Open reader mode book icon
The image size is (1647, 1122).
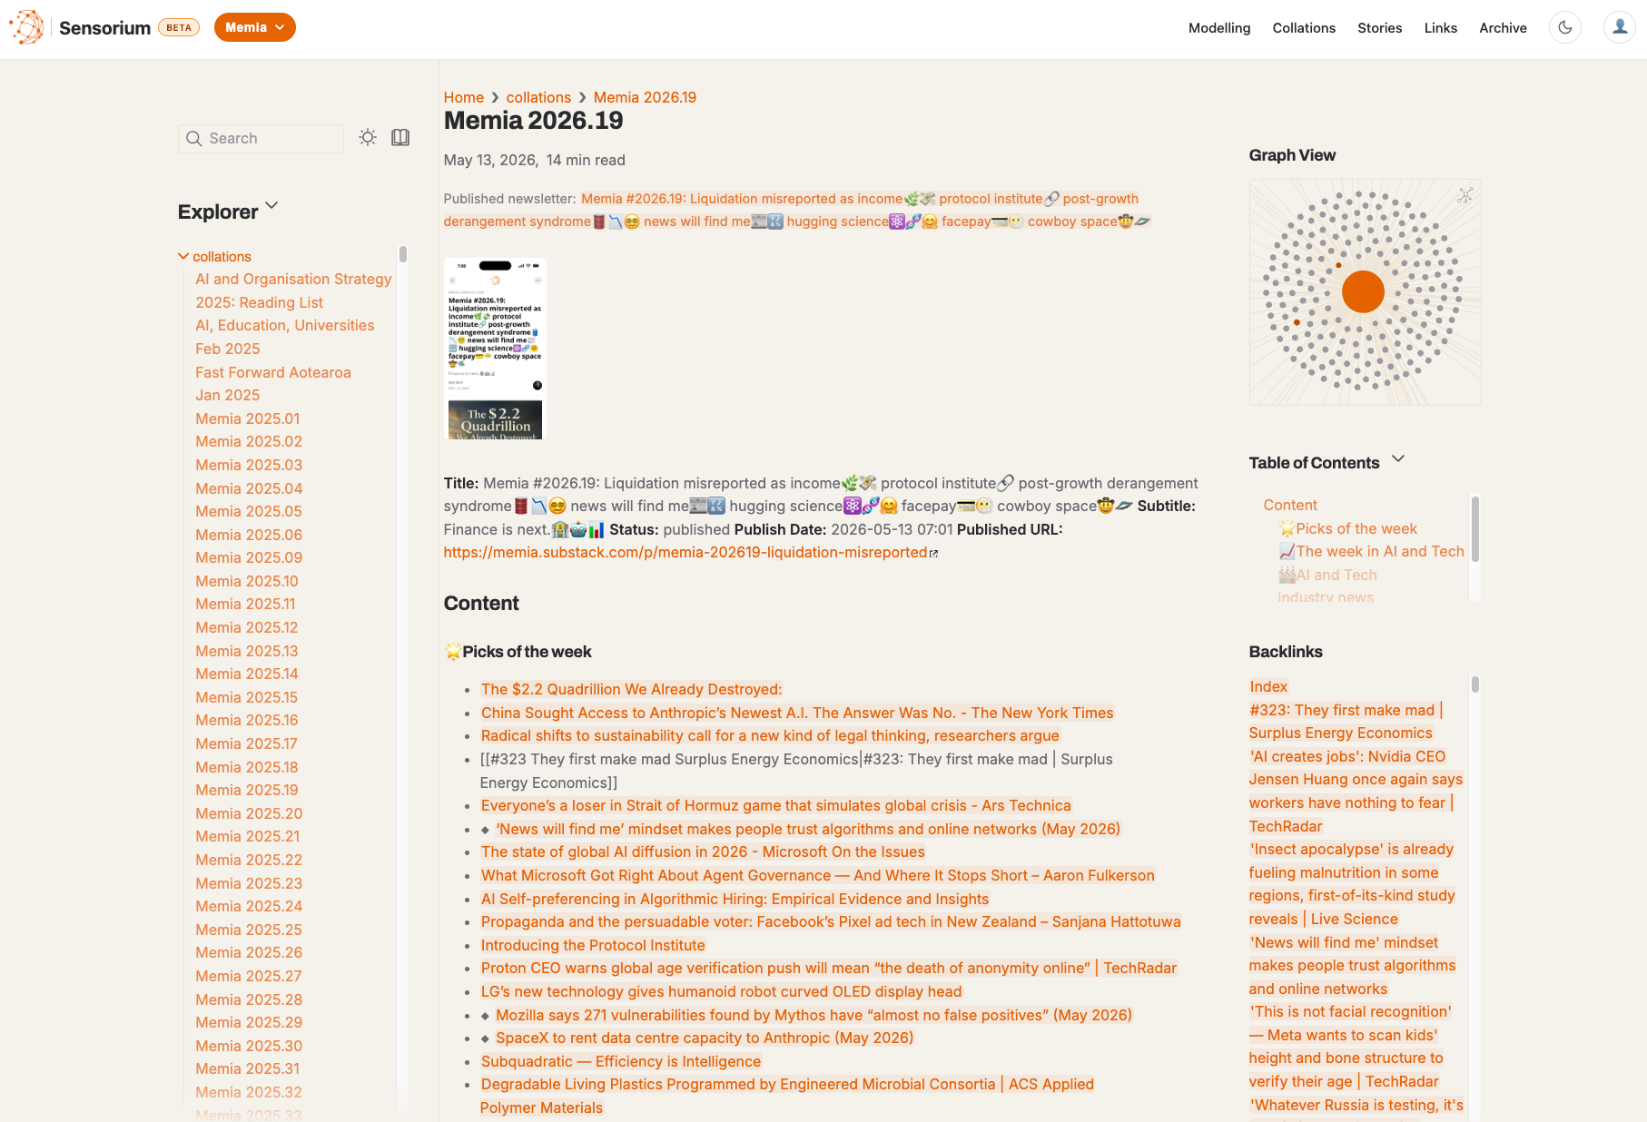point(400,137)
